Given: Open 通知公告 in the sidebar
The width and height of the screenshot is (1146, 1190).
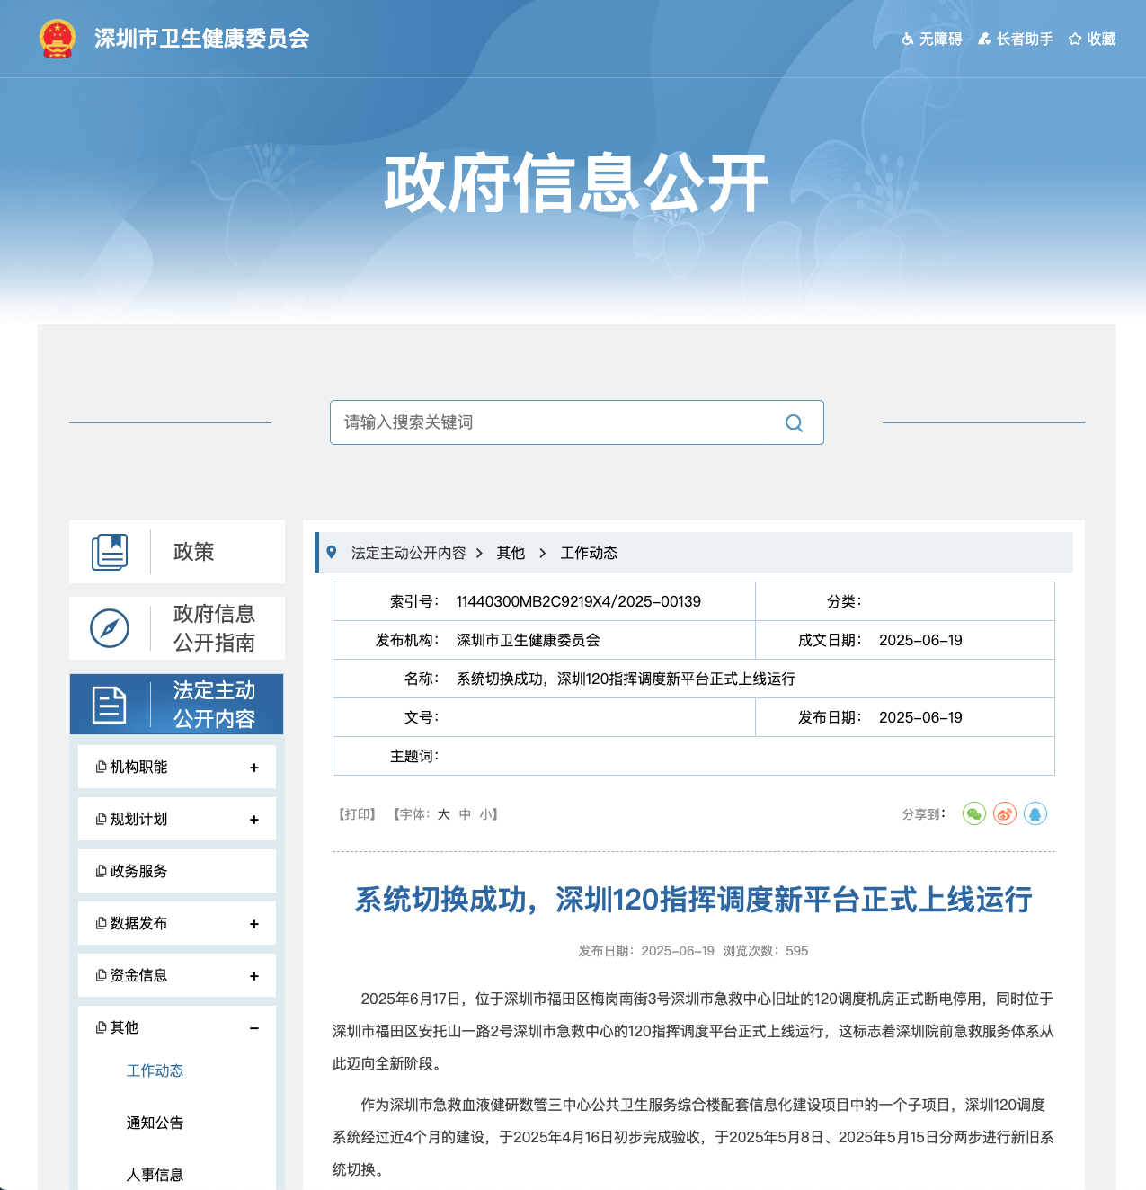Looking at the screenshot, I should coord(155,1123).
